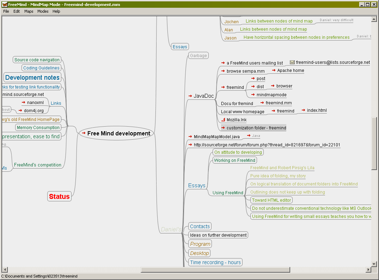Click the mail envelope icon beside freemind-users address

(x=292, y=62)
